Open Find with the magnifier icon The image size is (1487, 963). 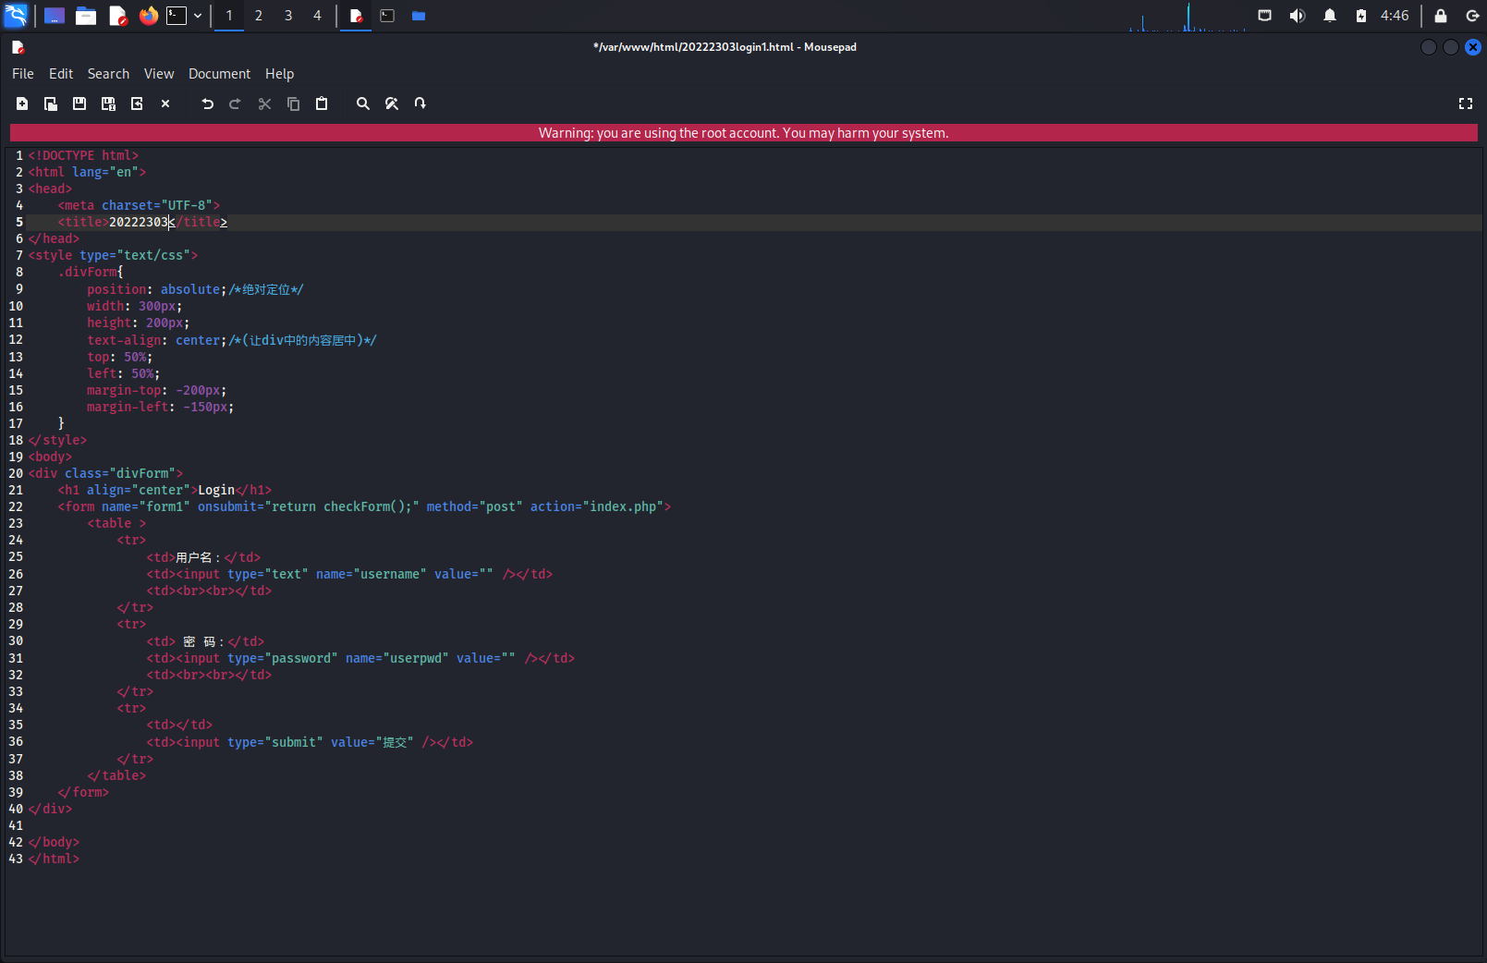click(363, 104)
